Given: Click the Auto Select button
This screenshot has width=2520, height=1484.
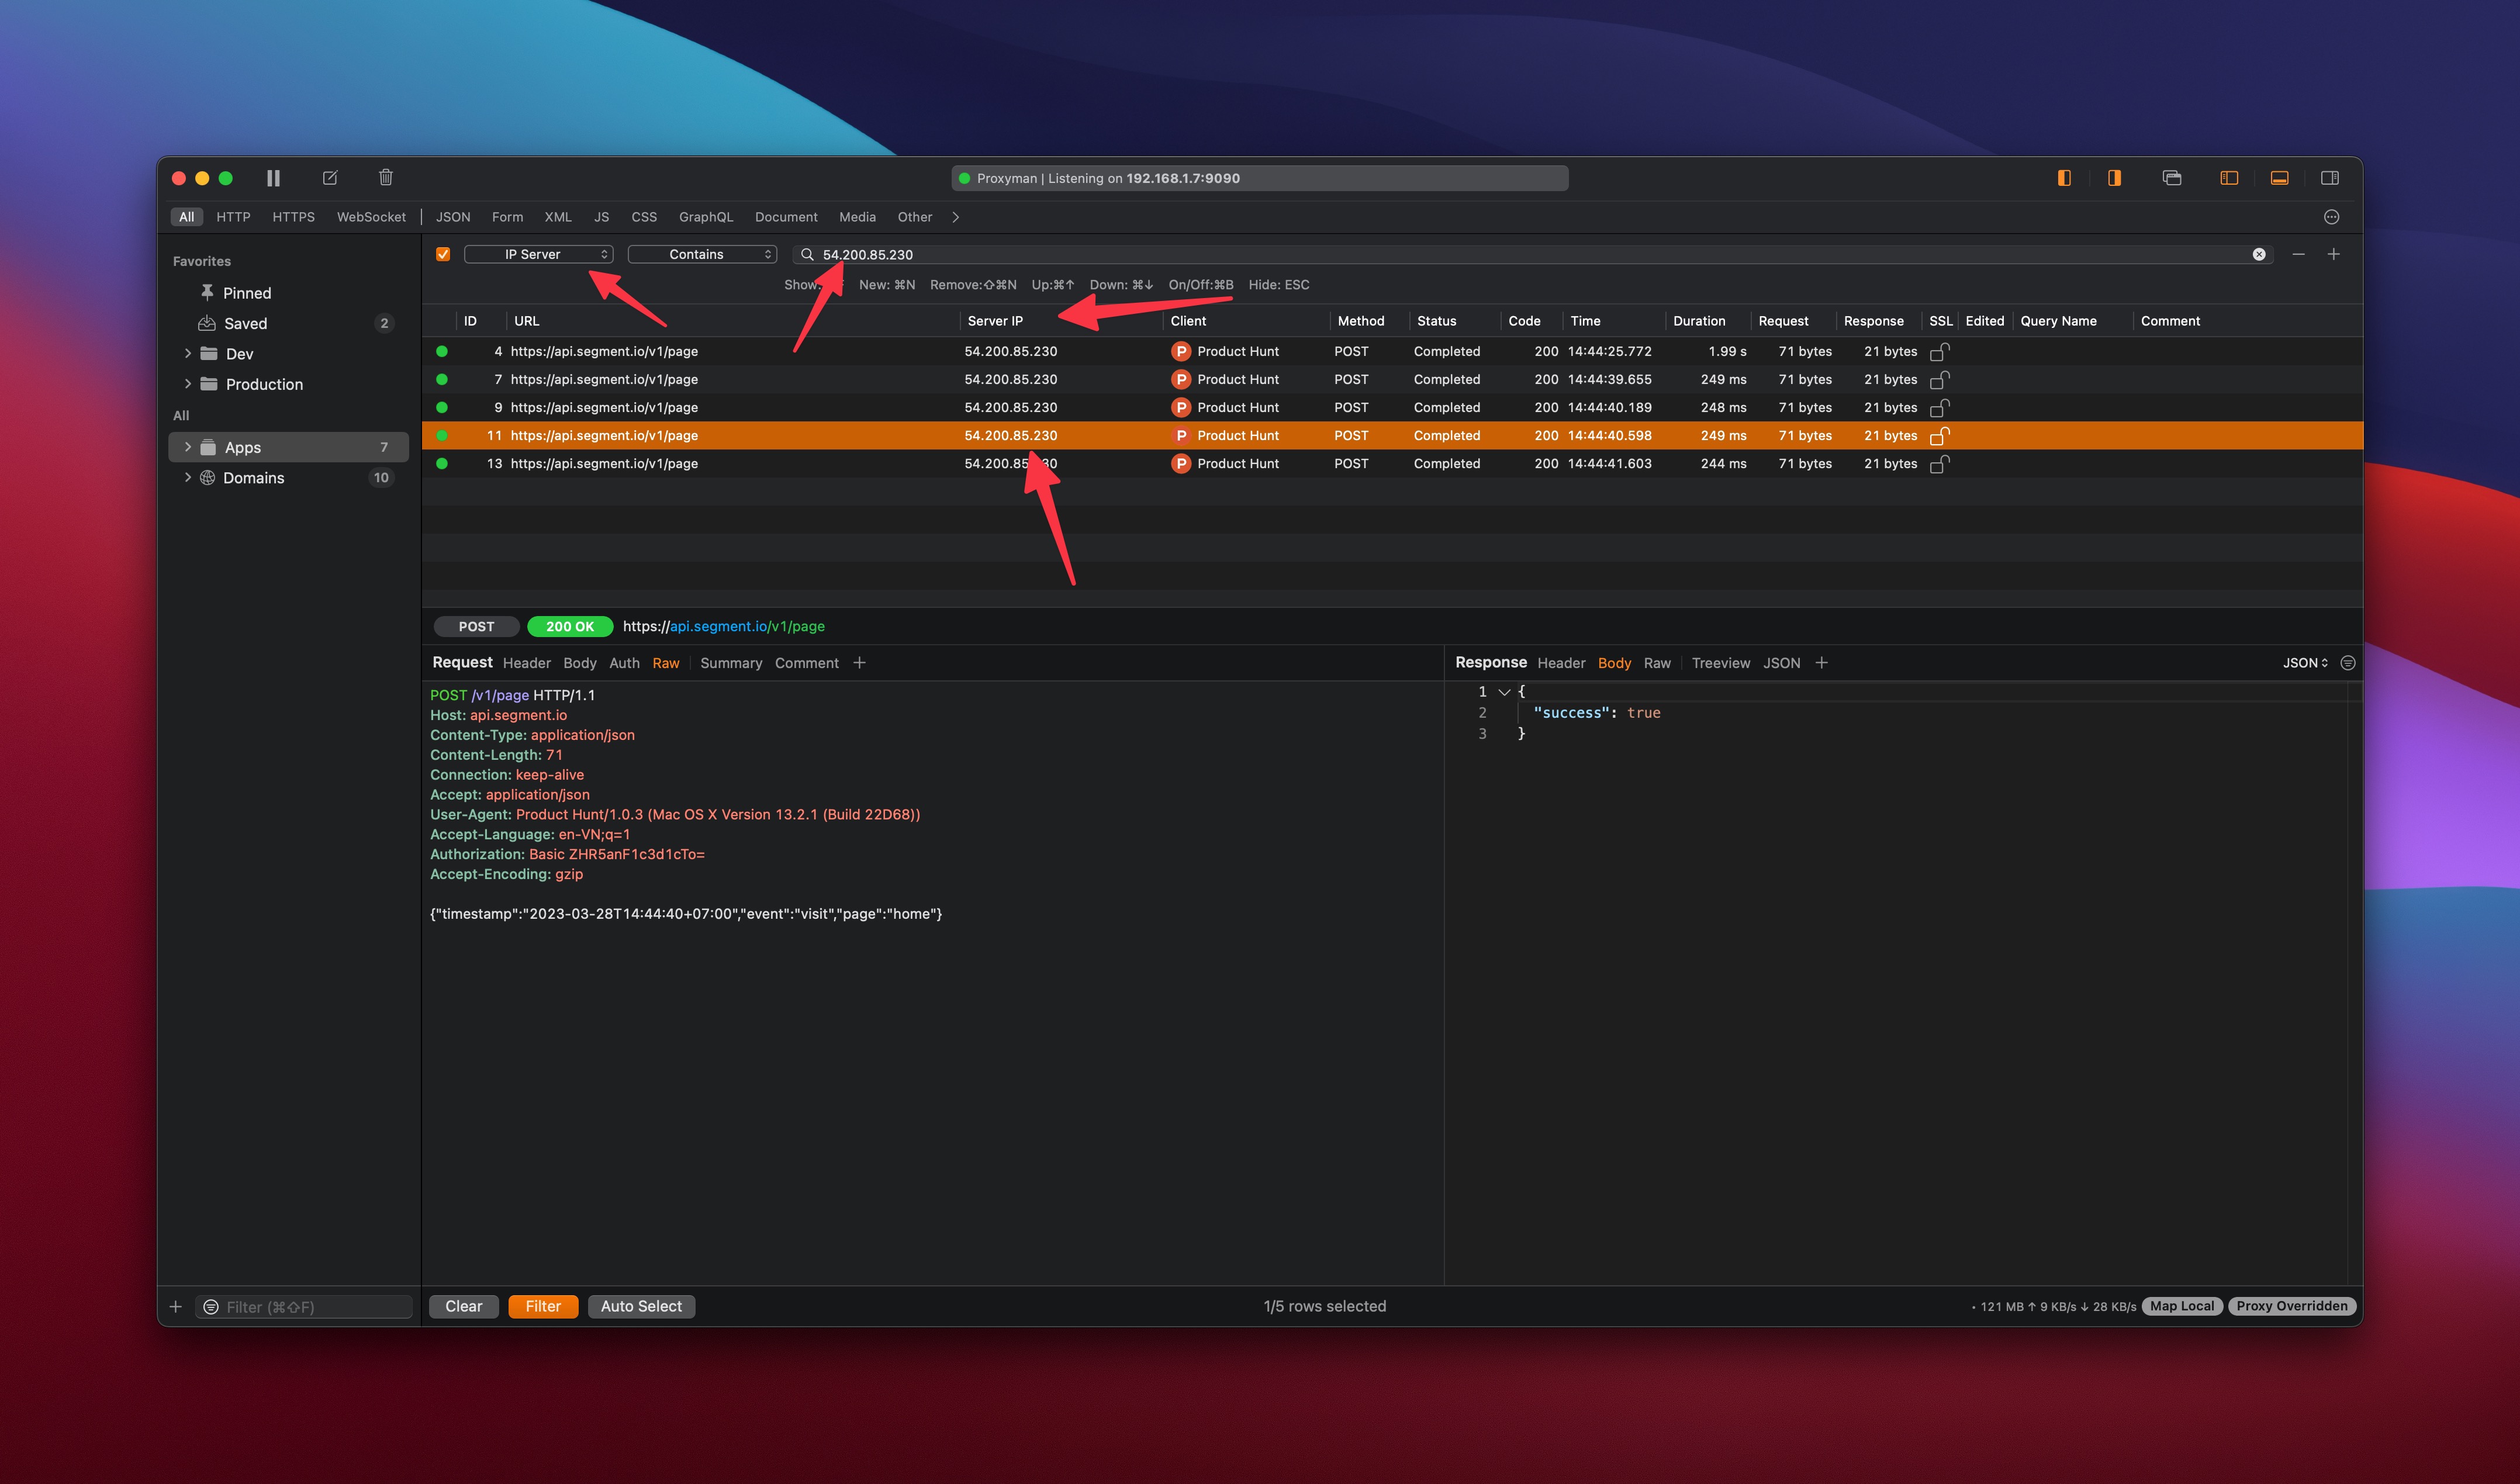Looking at the screenshot, I should tap(641, 1306).
